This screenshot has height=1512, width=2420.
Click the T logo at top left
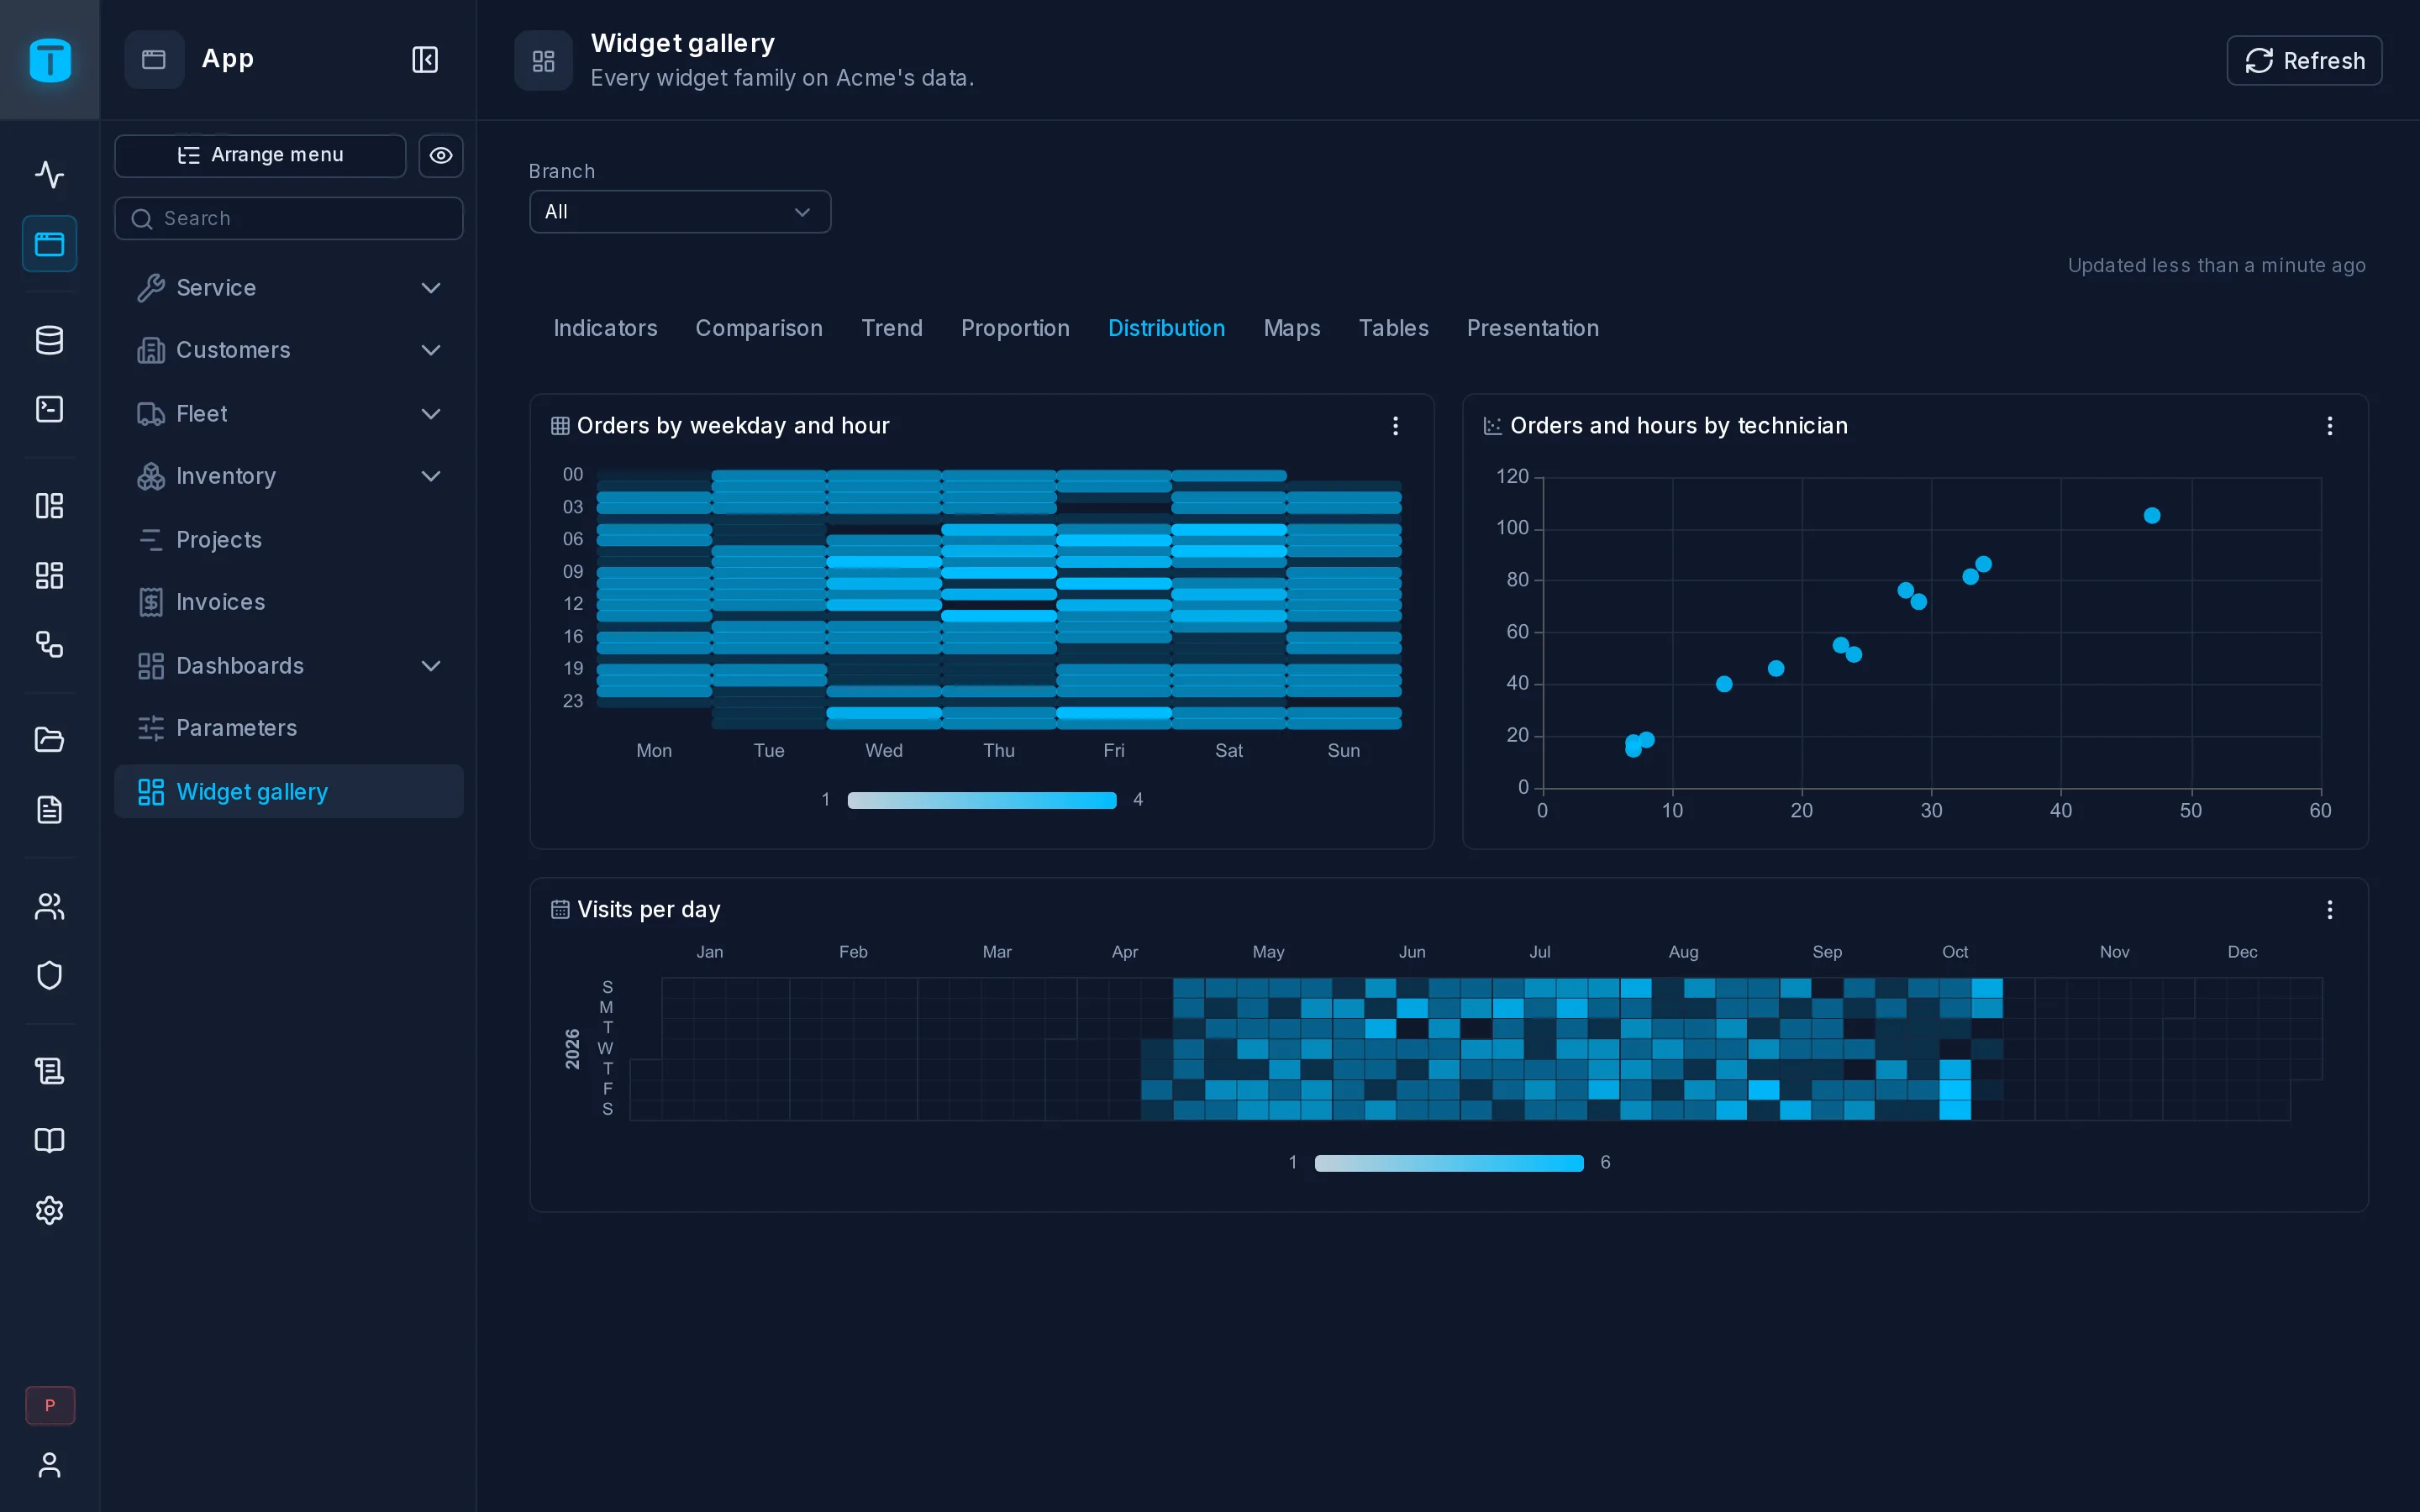[50, 60]
